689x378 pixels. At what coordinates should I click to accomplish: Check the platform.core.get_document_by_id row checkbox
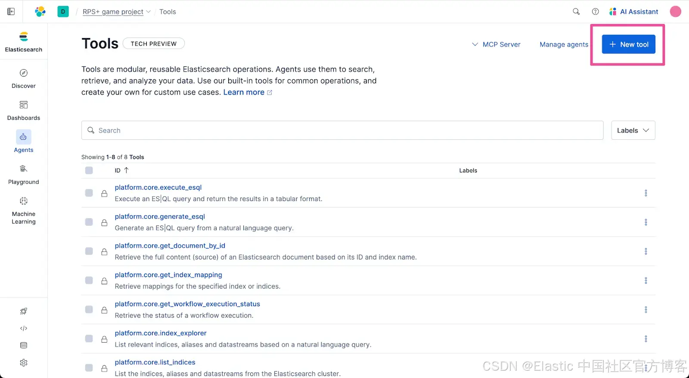pyautogui.click(x=89, y=251)
